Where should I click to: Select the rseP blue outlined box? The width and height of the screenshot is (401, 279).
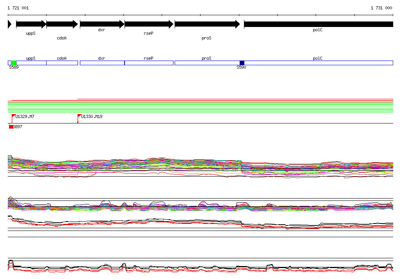[149, 63]
